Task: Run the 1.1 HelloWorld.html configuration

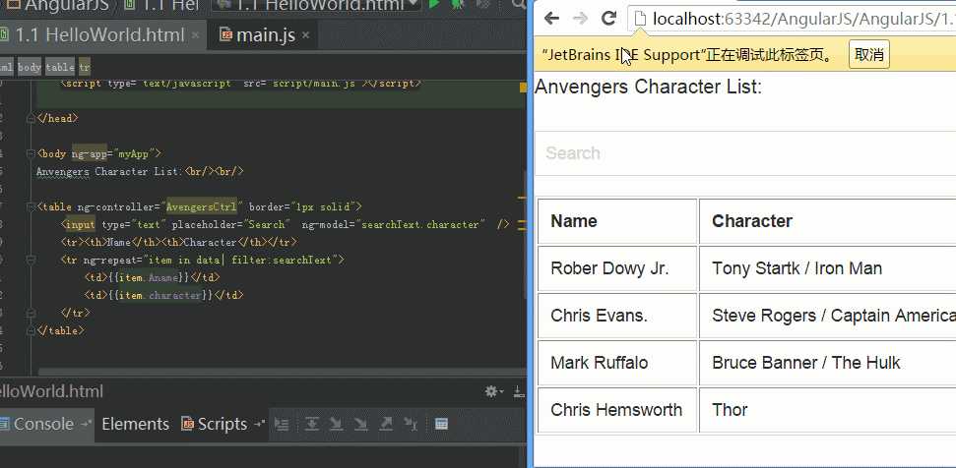Action: click(434, 4)
